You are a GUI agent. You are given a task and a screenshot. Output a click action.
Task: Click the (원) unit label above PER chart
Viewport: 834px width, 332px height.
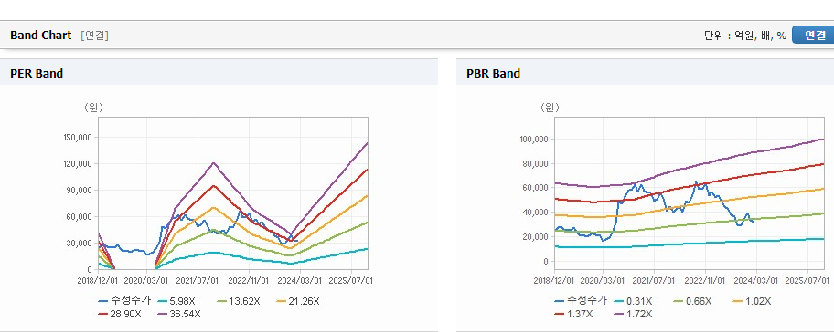coord(93,108)
